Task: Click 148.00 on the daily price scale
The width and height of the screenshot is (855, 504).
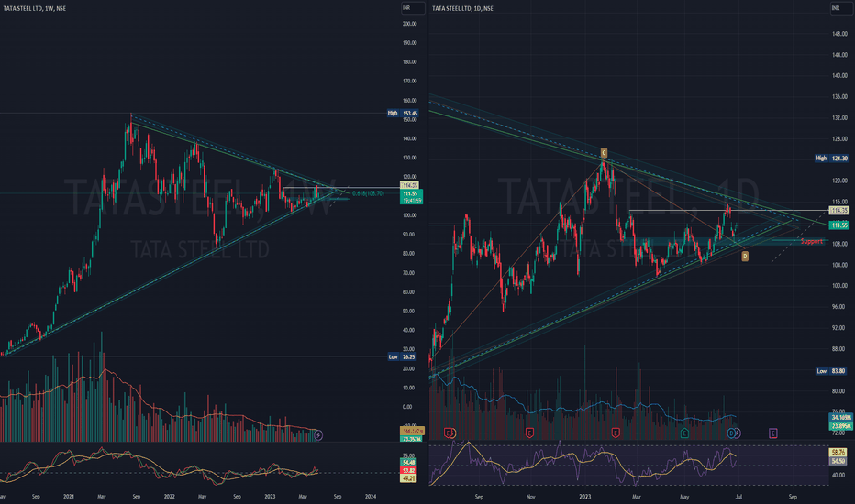Action: pos(839,34)
